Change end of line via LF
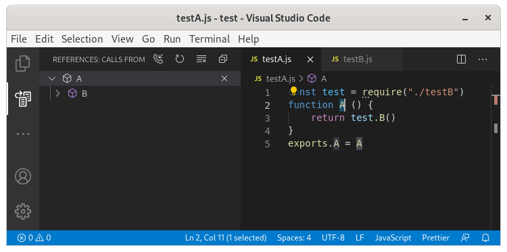507x252 pixels. point(360,238)
